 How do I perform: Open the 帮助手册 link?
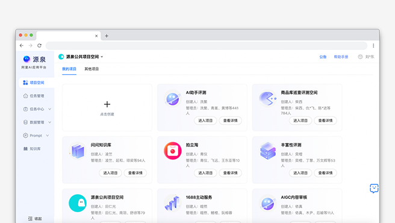(x=341, y=57)
